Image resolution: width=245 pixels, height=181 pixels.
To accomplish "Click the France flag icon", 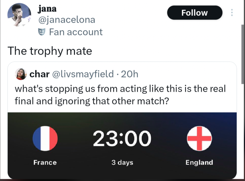I will 45,139.
